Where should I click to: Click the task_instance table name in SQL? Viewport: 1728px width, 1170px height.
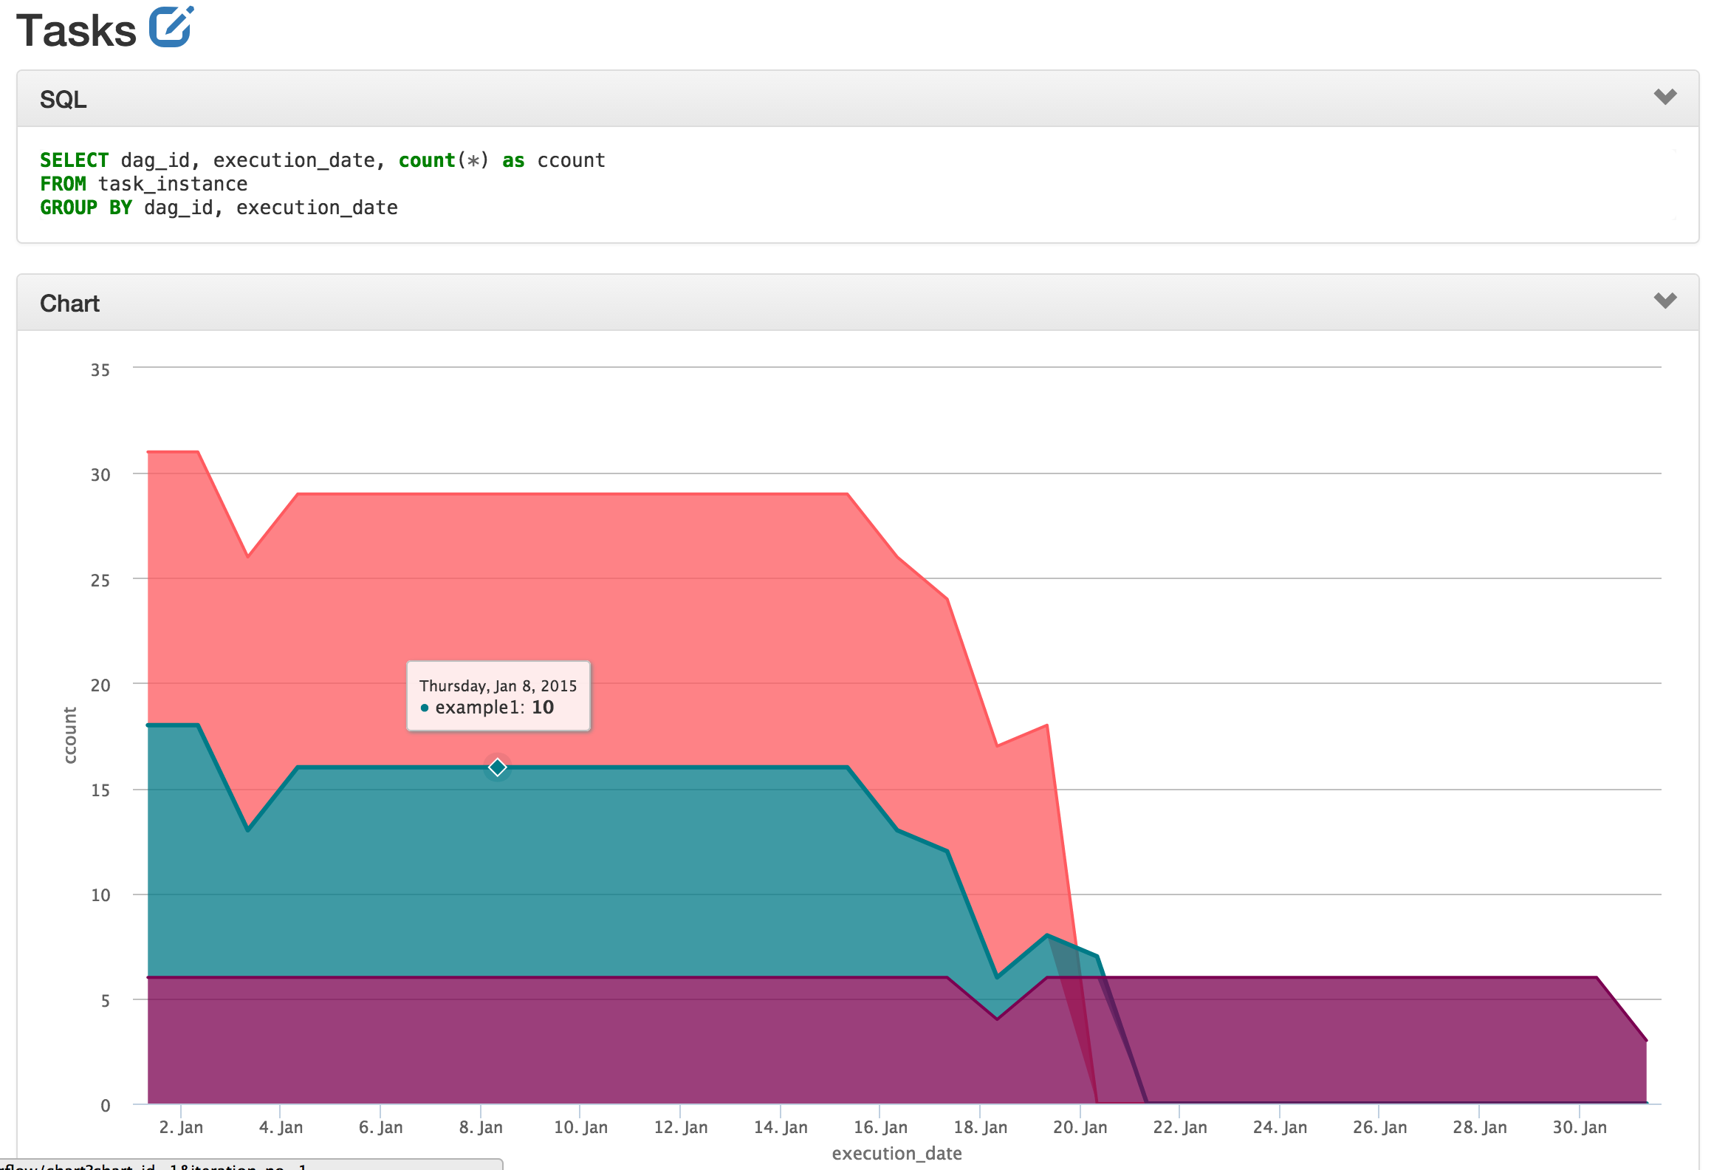tap(174, 184)
